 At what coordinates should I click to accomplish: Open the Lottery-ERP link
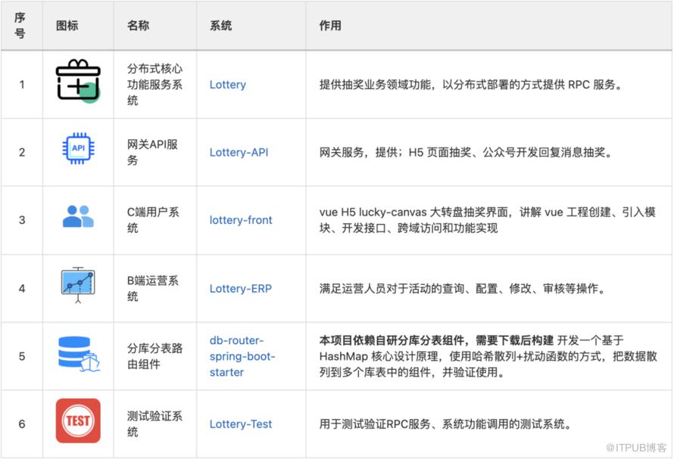click(241, 289)
